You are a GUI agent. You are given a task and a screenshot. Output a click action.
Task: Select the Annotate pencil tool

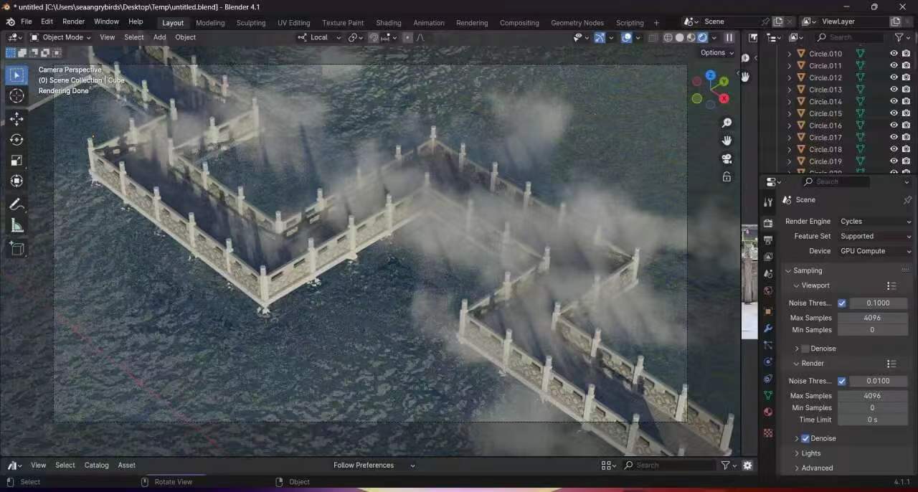click(16, 204)
